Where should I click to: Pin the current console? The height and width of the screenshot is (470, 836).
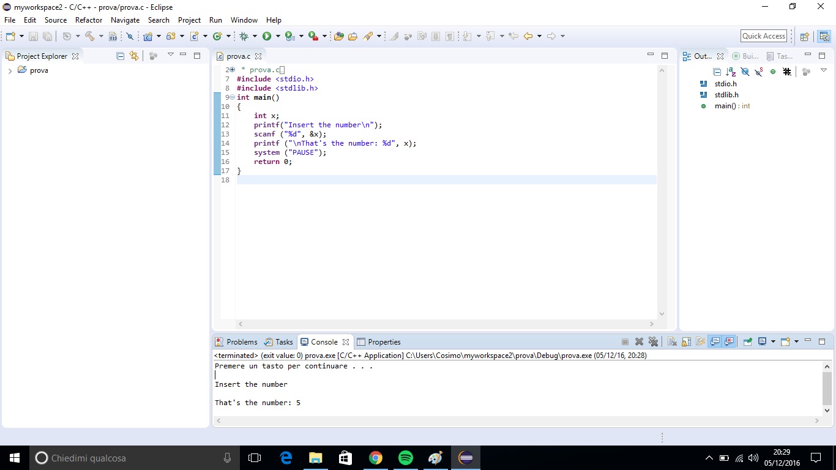pyautogui.click(x=747, y=342)
